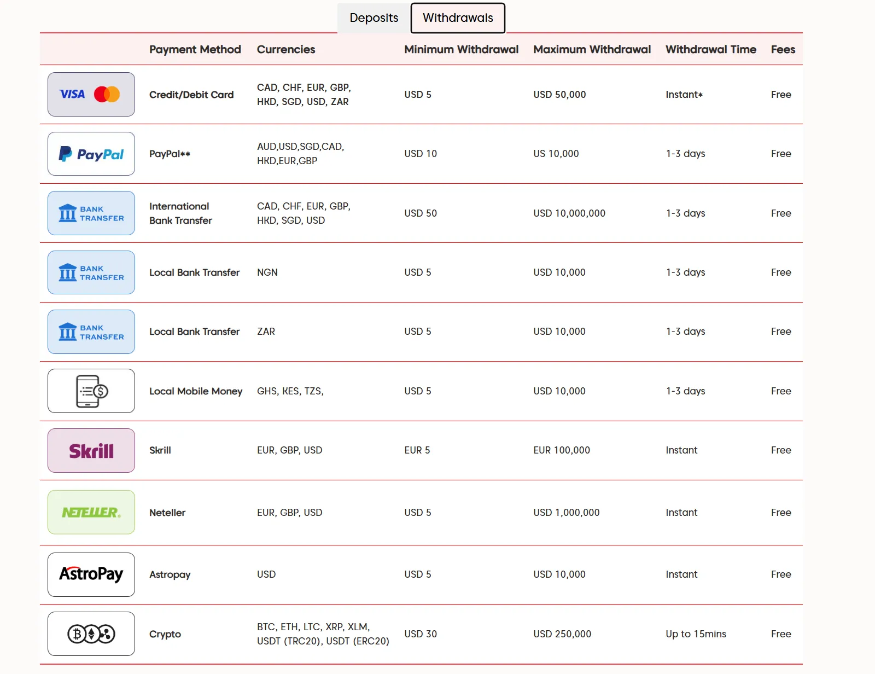Click the Crypto Up to 15mins time

[x=696, y=634]
